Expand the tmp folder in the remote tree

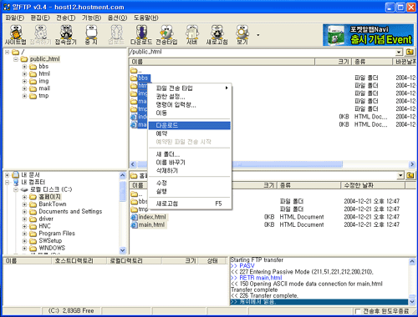click(24, 96)
